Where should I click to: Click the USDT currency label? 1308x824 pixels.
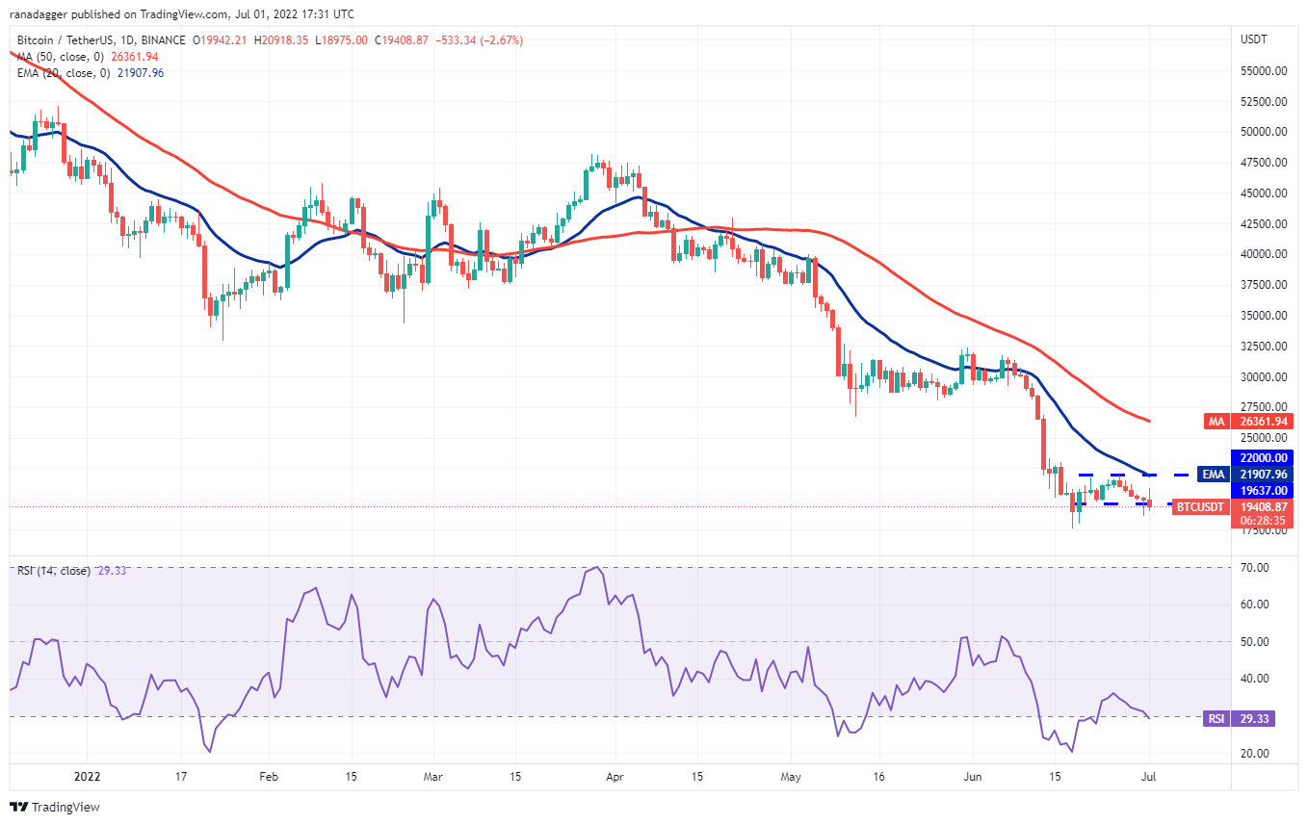[1254, 39]
